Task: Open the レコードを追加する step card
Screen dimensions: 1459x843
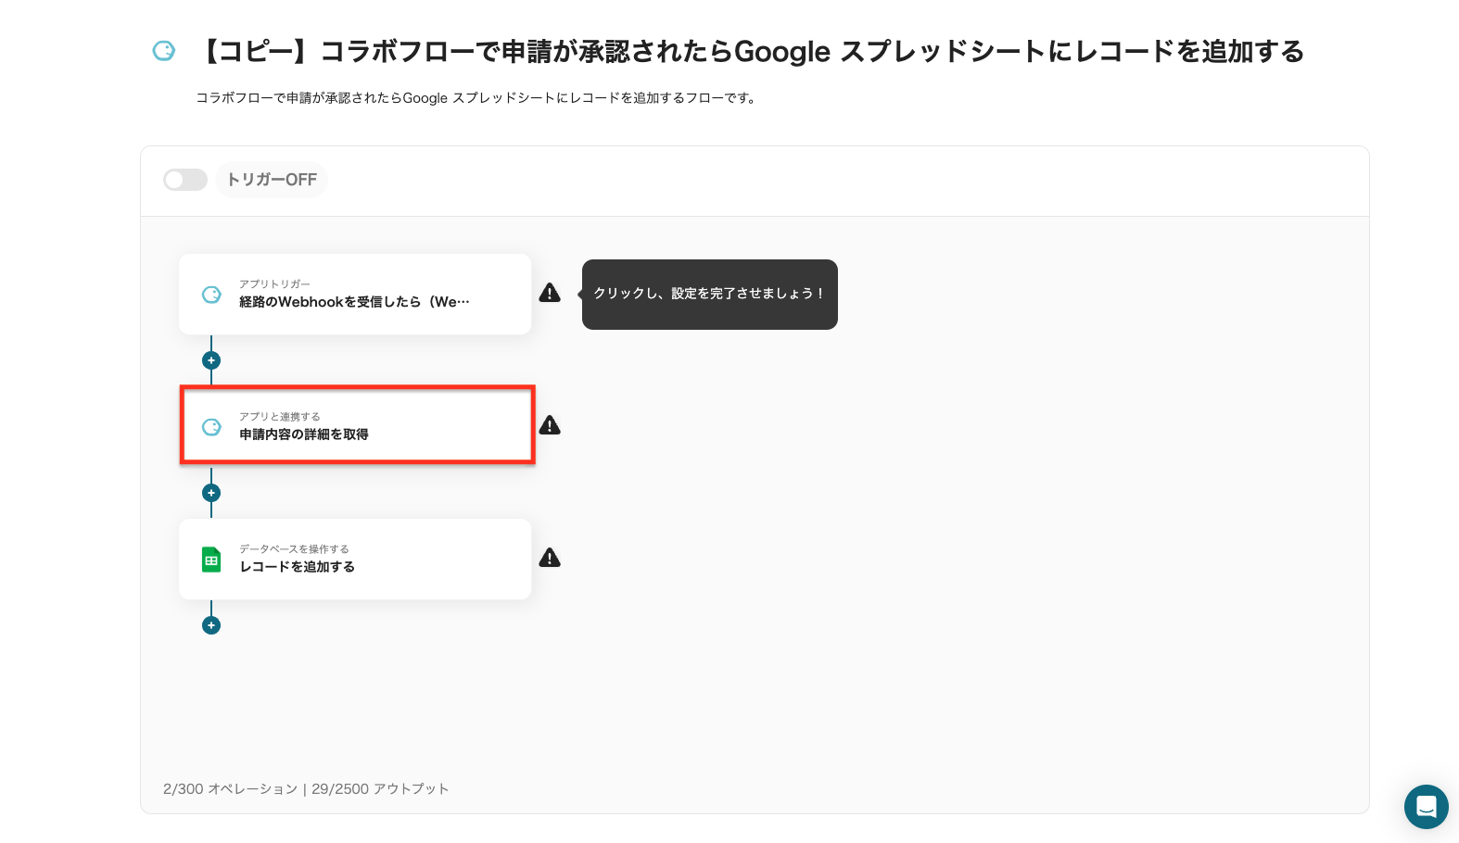Action: [355, 559]
